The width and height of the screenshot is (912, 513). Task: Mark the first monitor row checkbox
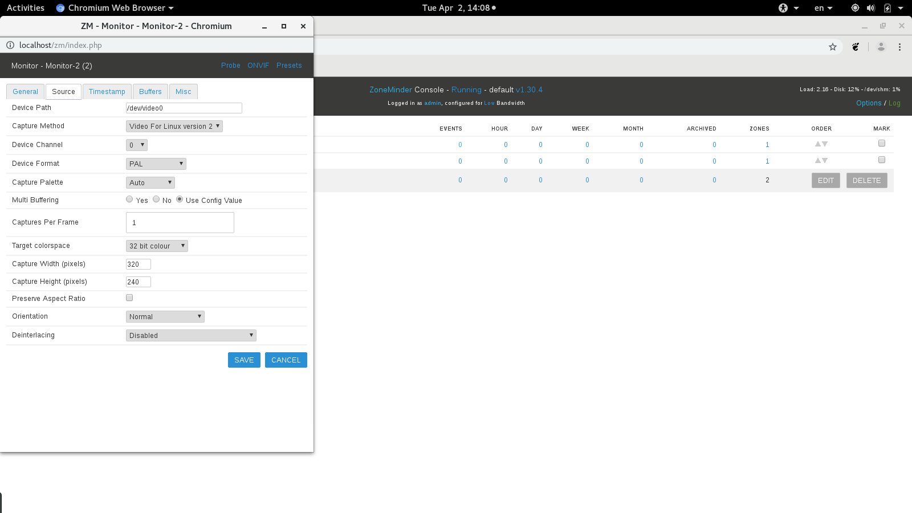882,143
